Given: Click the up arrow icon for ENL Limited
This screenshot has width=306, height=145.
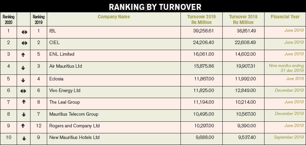Looking at the screenshot, I should [x=23, y=55].
